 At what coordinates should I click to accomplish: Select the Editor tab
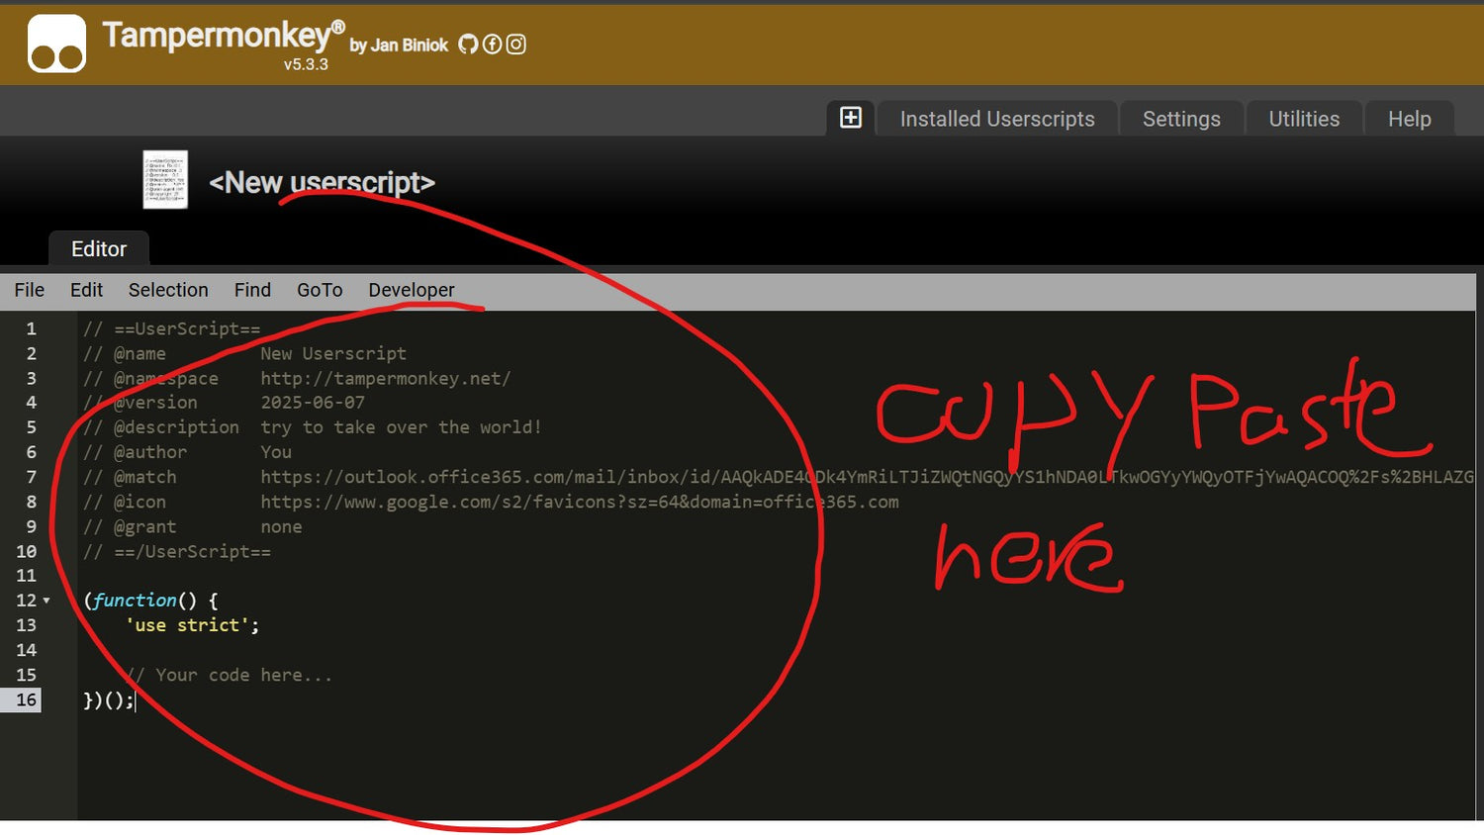[99, 249]
